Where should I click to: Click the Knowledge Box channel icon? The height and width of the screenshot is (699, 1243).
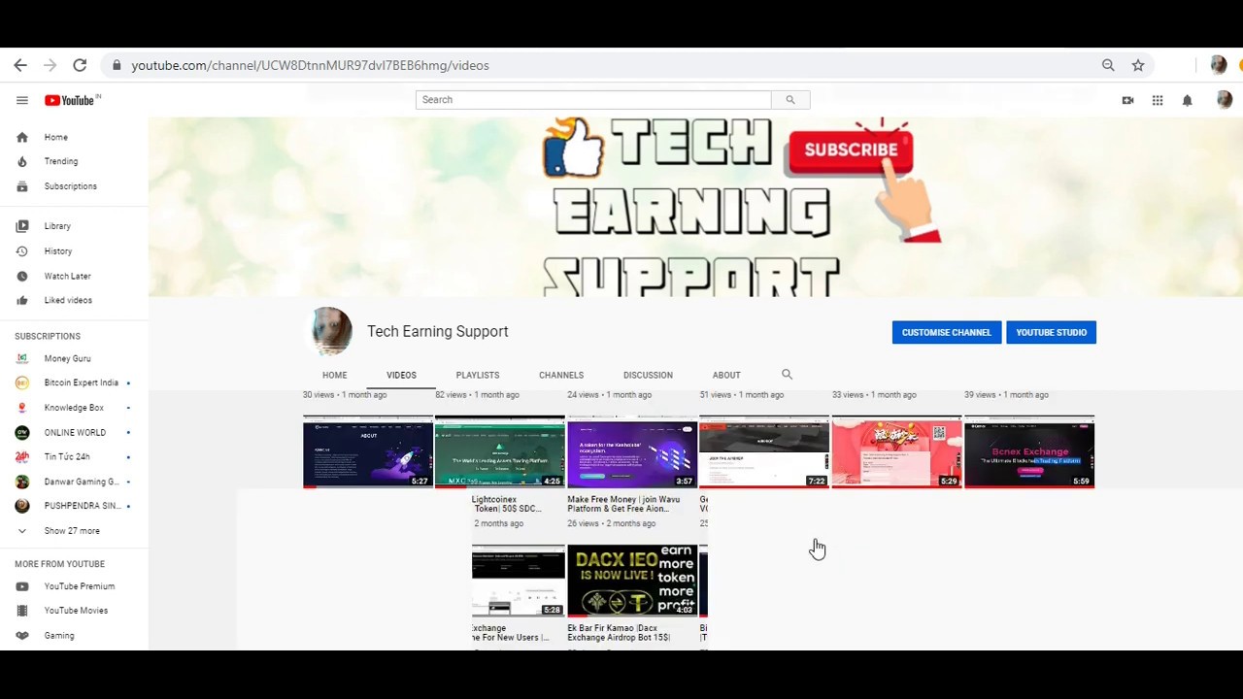(x=22, y=408)
